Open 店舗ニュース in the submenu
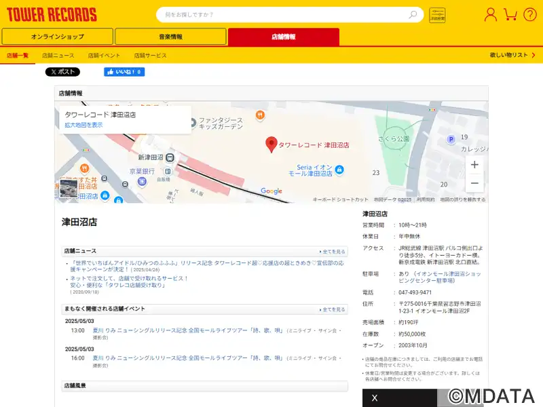 click(x=58, y=56)
